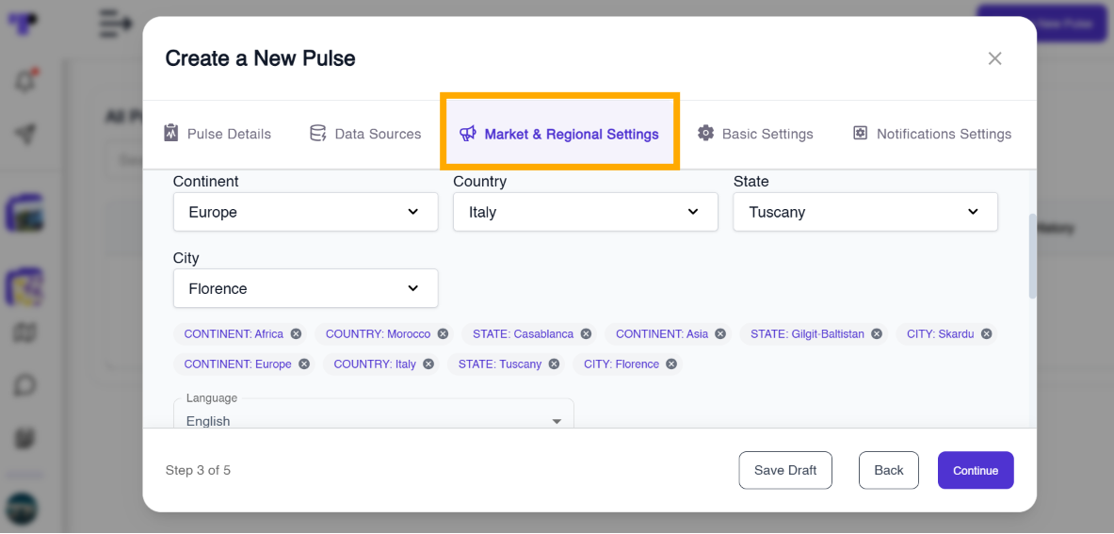Switch to the Notifications Settings tab
The width and height of the screenshot is (1114, 534).
tap(932, 134)
